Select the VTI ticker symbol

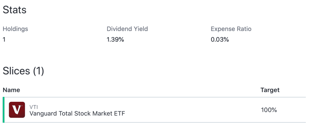(x=33, y=107)
